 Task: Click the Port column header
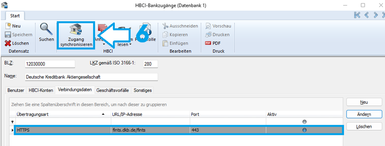tap(228, 114)
